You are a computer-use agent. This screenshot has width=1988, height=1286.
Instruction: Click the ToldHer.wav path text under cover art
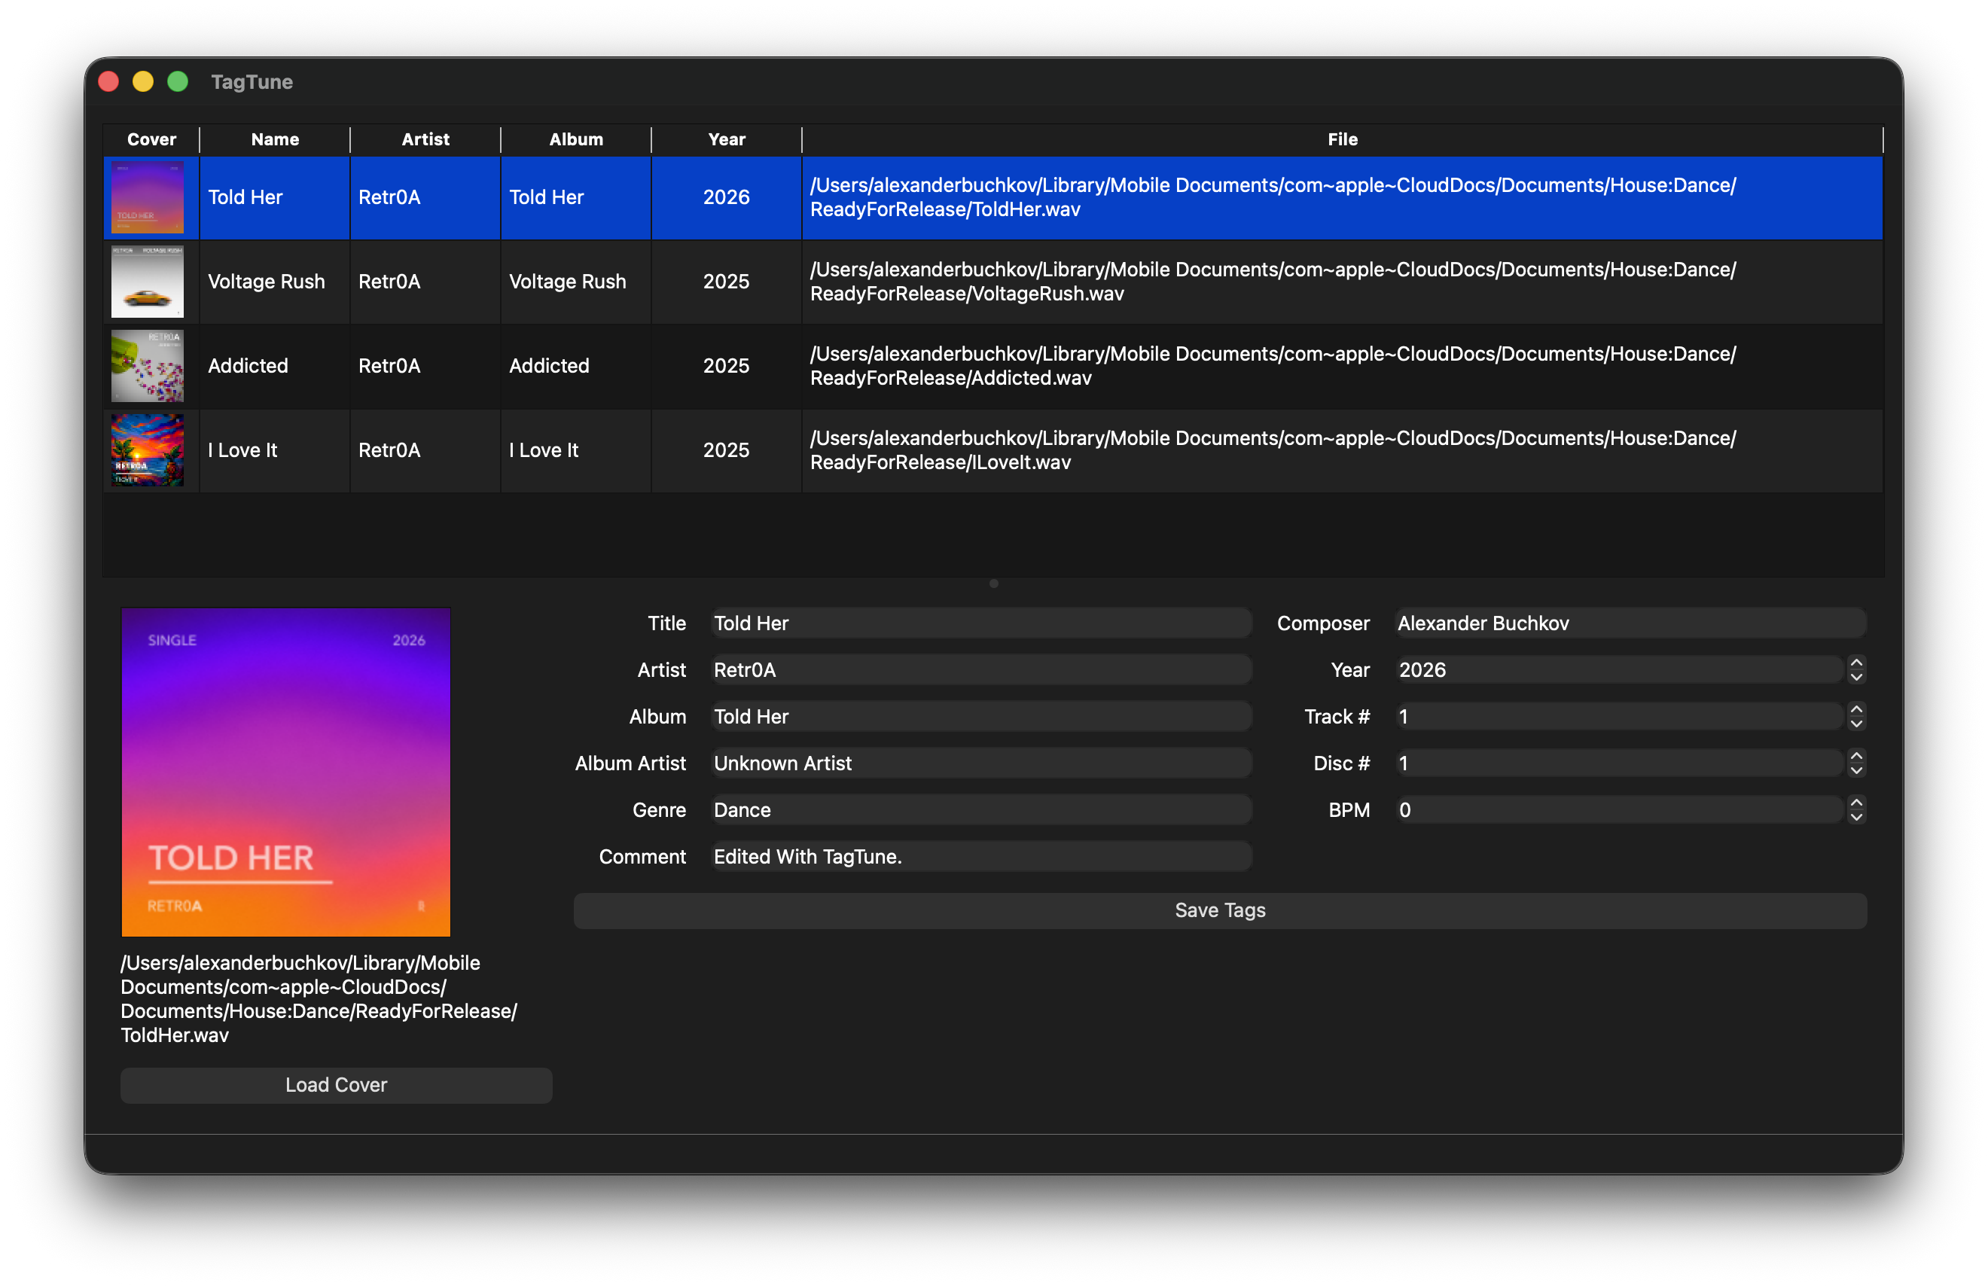[319, 1000]
